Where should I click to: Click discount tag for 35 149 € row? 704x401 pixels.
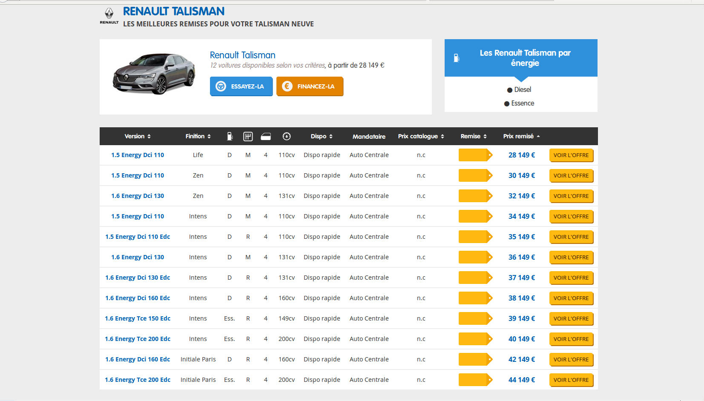coord(476,237)
